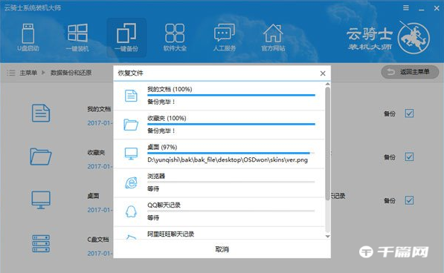Click the 备份完毕！ status under 我的文档
The height and width of the screenshot is (273, 444).
[161, 102]
